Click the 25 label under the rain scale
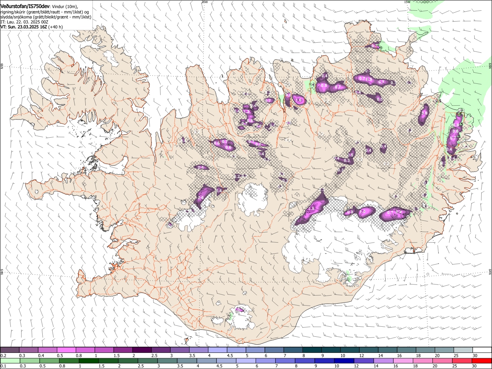Viewport: 492px width, 369px height. click(454, 366)
